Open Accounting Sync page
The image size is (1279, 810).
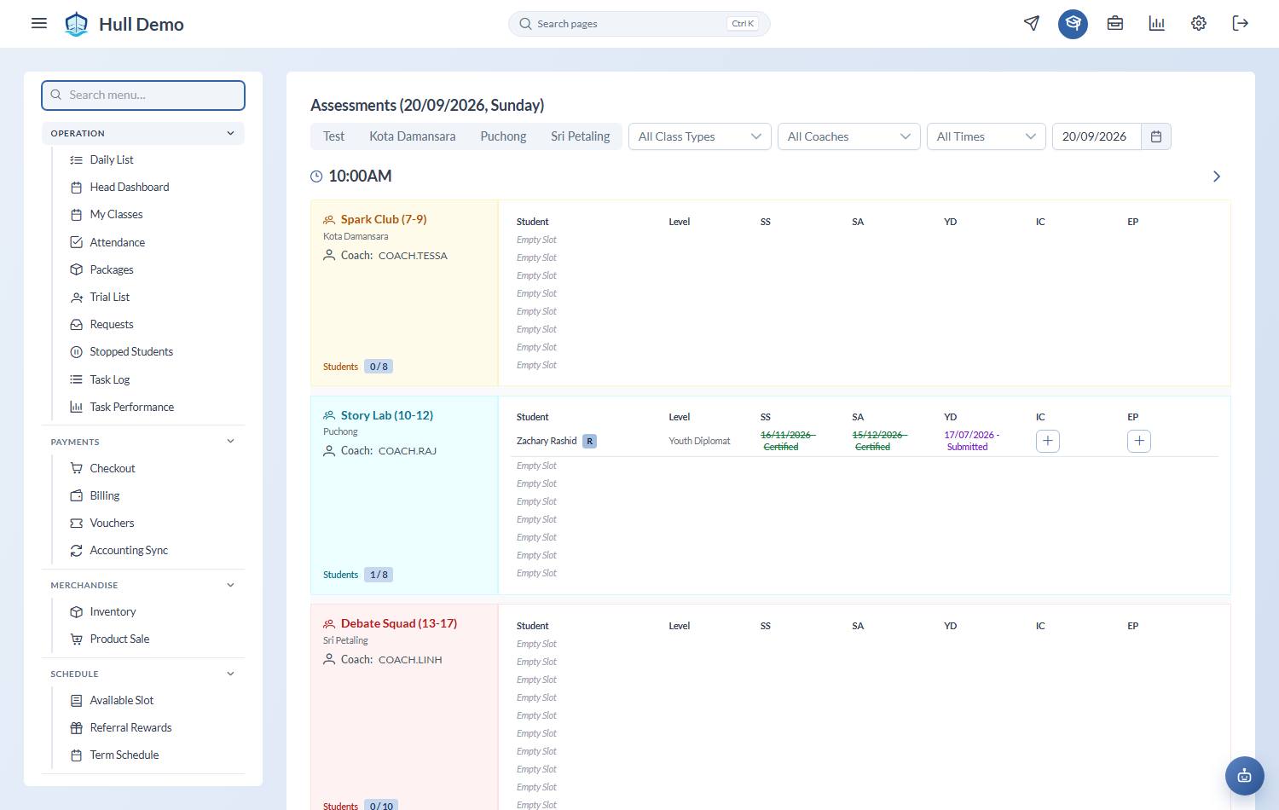pyautogui.click(x=129, y=550)
